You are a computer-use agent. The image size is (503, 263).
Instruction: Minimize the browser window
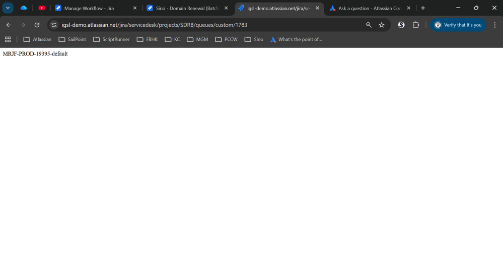[458, 8]
